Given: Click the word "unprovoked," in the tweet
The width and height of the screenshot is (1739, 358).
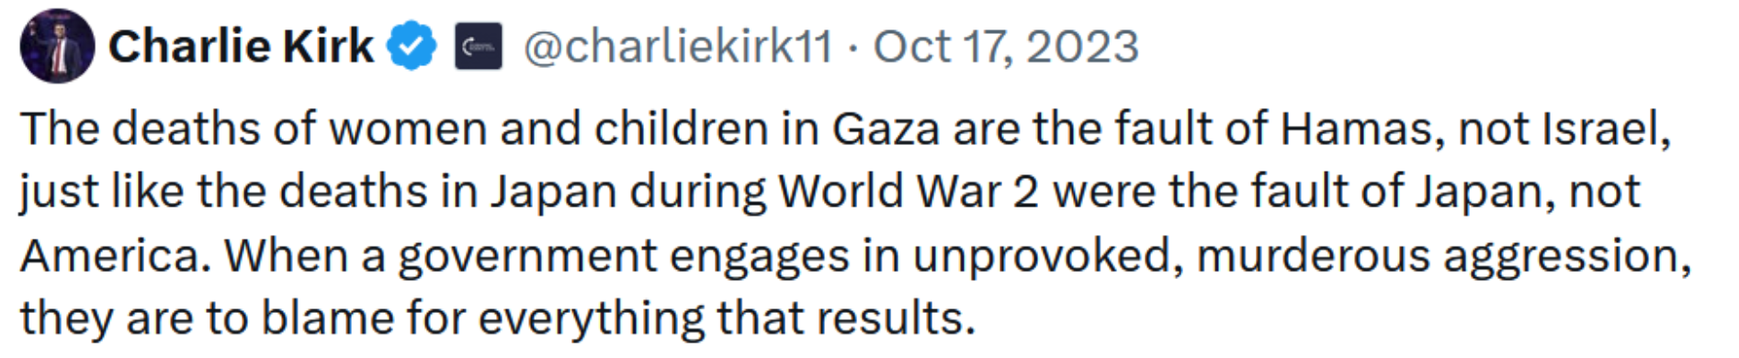Looking at the screenshot, I should tap(1047, 257).
